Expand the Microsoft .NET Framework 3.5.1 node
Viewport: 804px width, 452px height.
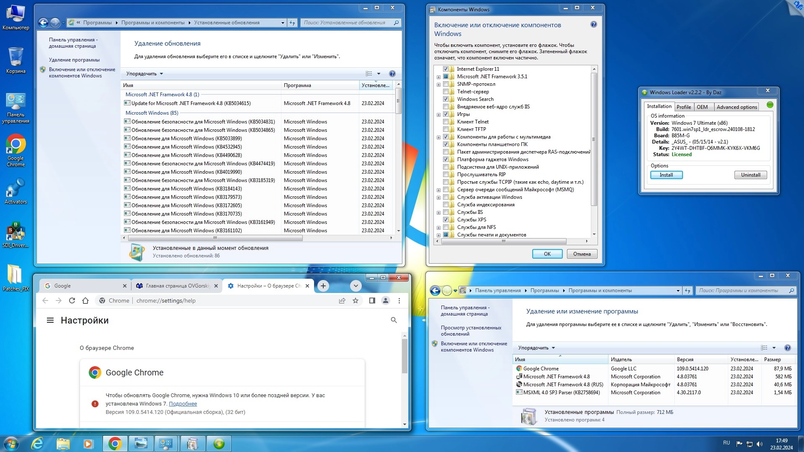pos(438,77)
